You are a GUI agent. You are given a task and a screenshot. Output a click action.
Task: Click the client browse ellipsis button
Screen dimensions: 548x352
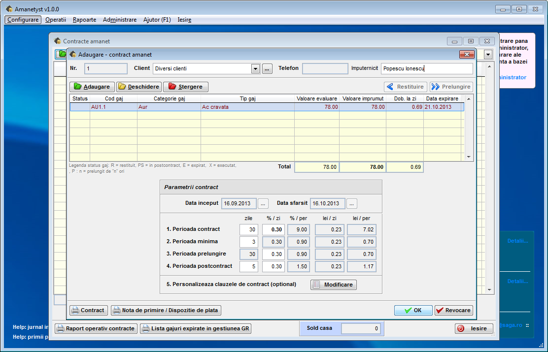[267, 69]
